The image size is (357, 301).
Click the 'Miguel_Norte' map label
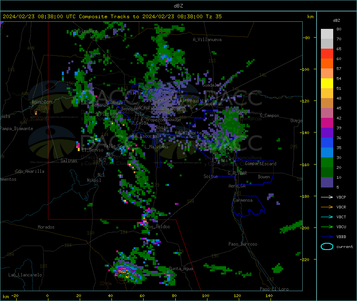pos(188,133)
